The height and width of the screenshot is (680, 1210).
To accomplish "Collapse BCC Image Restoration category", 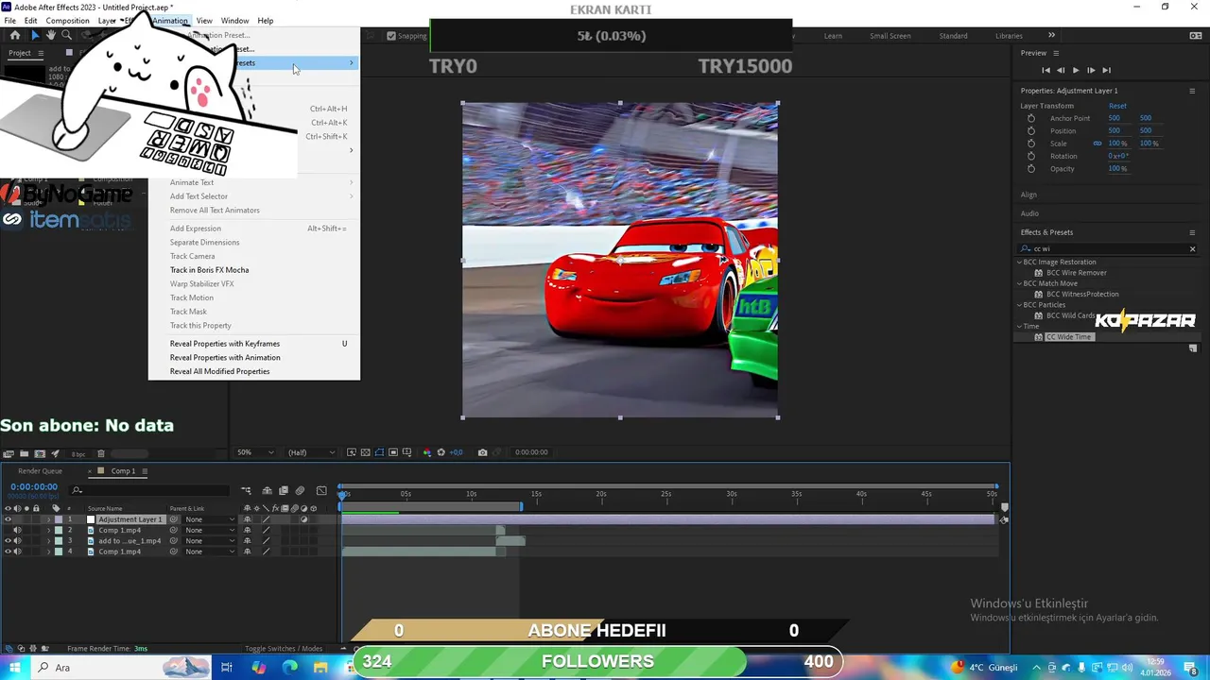I will click(1019, 262).
